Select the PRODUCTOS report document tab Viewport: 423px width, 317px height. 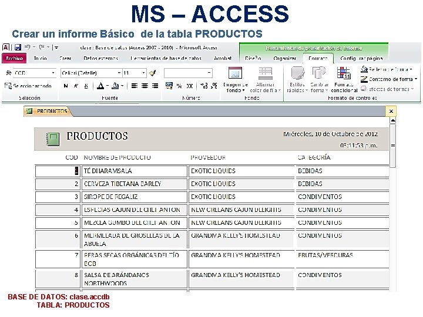click(x=48, y=111)
